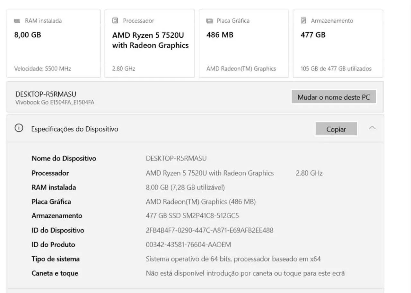The height and width of the screenshot is (293, 411).
Task: Click the ID do Produto label
Action: (53, 244)
